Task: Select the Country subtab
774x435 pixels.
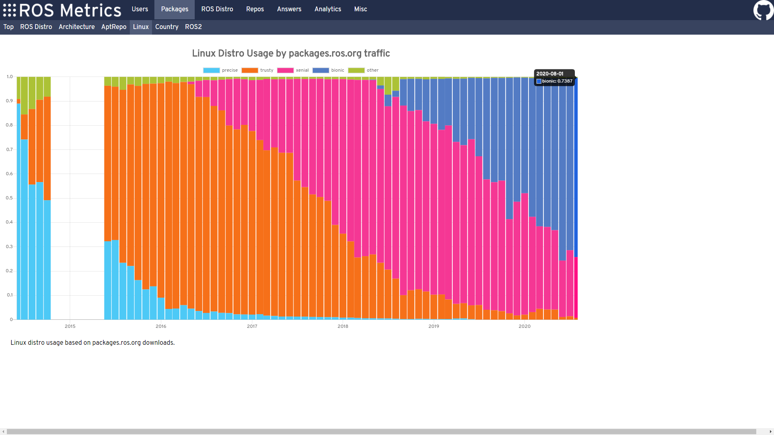Action: 166,27
